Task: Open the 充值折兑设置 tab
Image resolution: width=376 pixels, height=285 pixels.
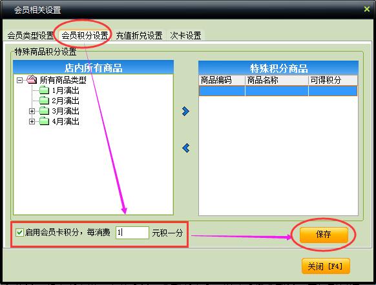Action: [139, 35]
